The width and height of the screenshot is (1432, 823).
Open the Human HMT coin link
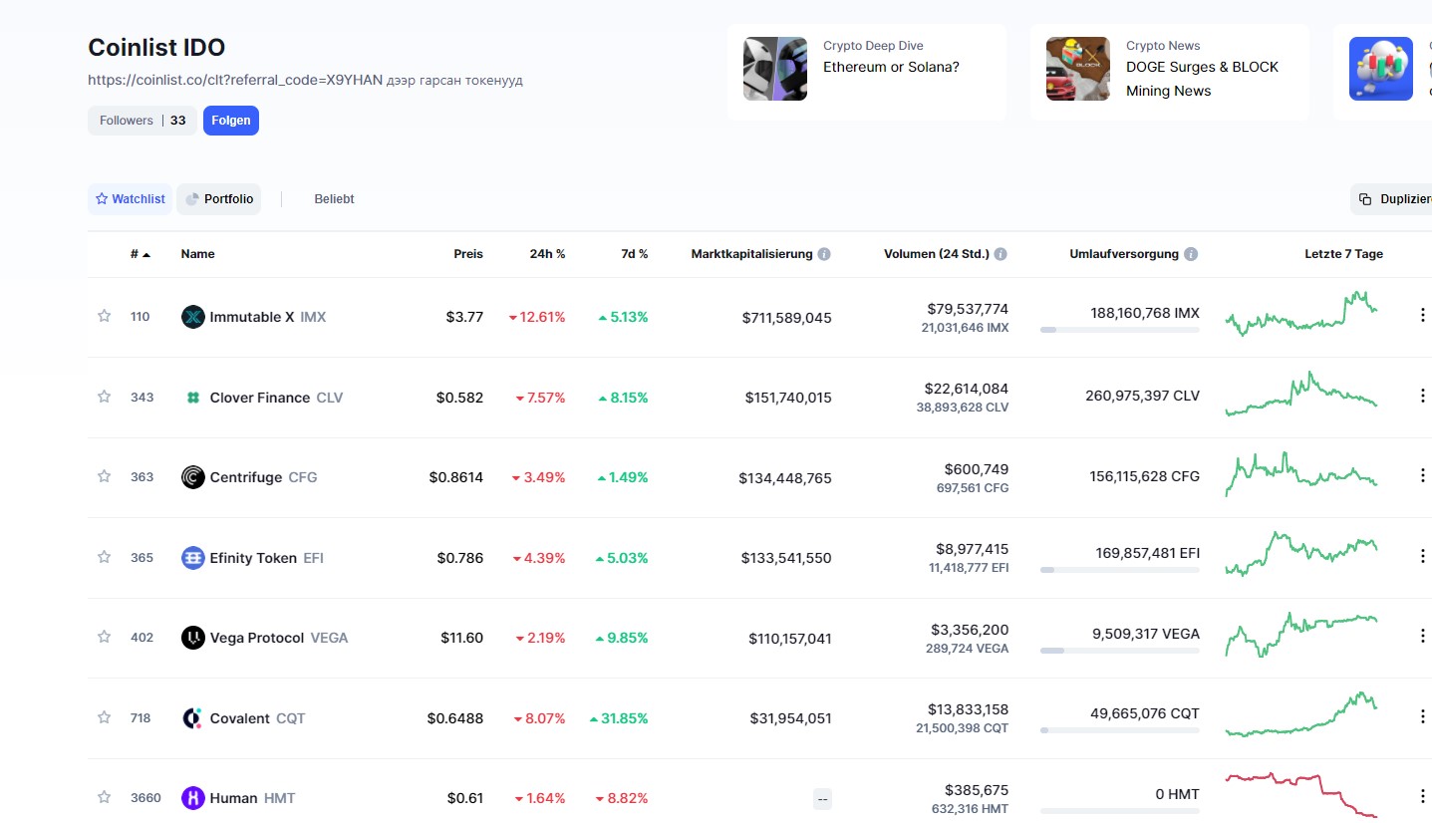pos(252,798)
